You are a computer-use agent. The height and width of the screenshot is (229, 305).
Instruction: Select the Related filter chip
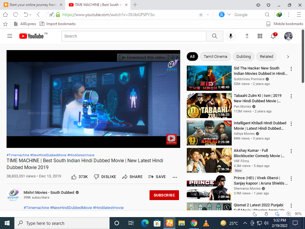click(x=267, y=56)
